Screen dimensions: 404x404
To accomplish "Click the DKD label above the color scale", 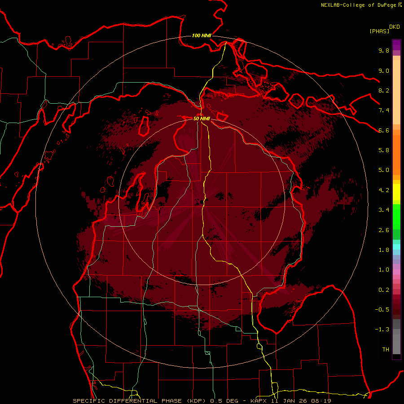I will (395, 27).
